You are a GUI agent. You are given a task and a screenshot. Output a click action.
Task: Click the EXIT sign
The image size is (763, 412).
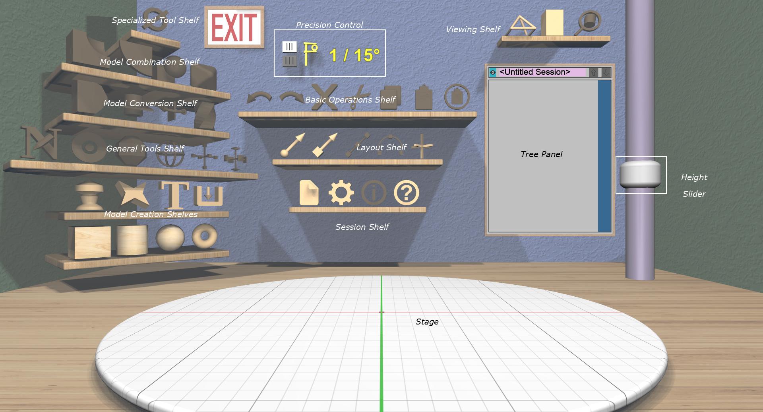[234, 27]
